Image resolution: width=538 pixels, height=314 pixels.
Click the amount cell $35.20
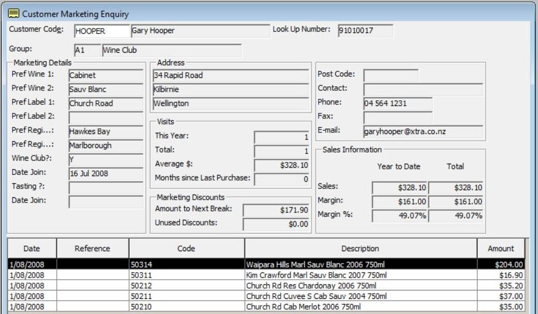tap(501, 285)
